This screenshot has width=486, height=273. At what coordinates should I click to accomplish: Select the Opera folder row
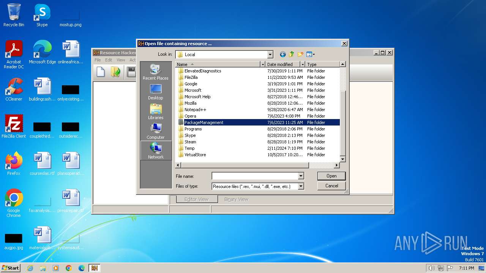(x=258, y=116)
